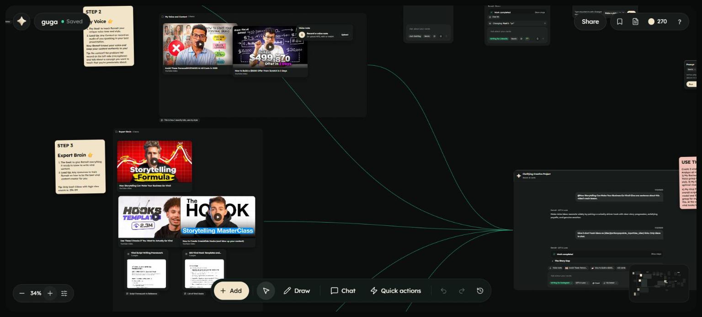This screenshot has width=702, height=317.
Task: Click the zoom percentage 34% label
Action: pyautogui.click(x=36, y=293)
